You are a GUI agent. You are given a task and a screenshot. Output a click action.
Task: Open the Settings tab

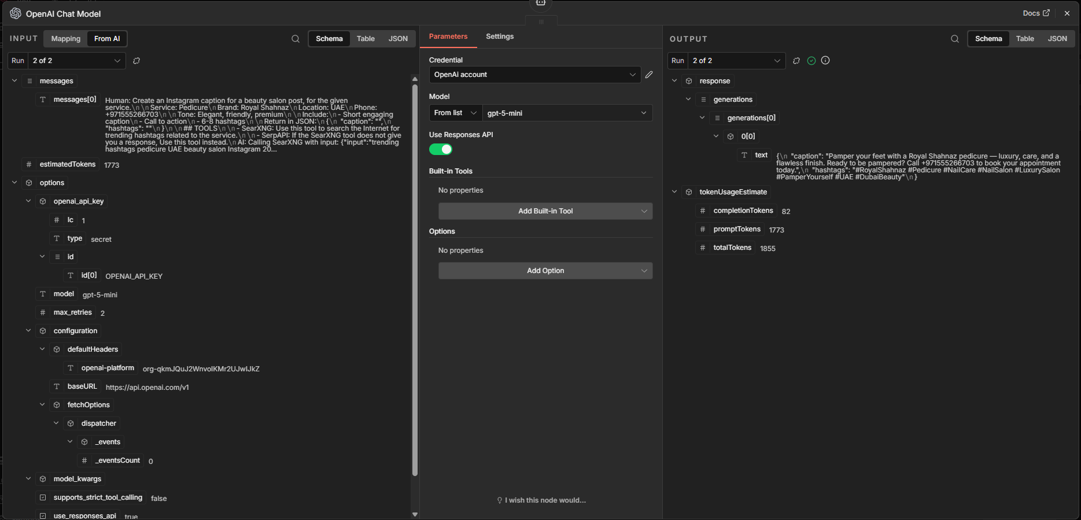pyautogui.click(x=500, y=36)
